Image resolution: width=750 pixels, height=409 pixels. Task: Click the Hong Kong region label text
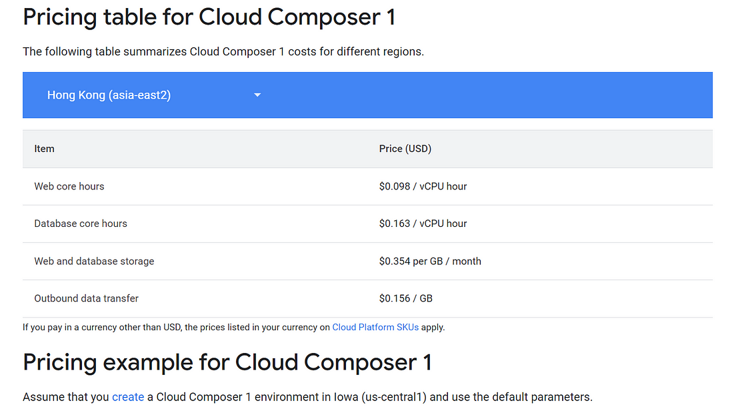point(109,95)
